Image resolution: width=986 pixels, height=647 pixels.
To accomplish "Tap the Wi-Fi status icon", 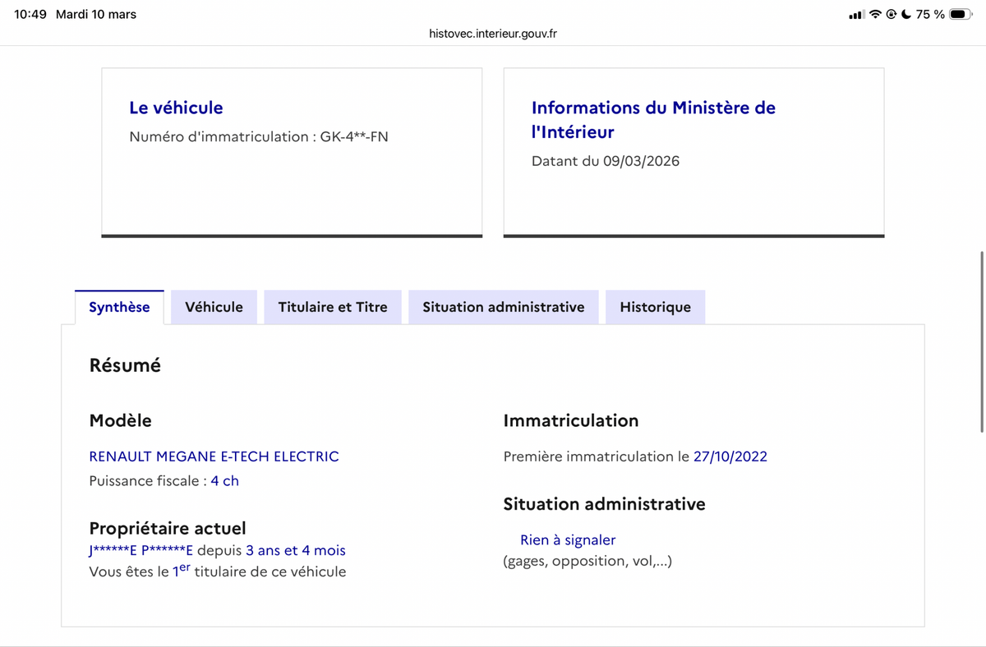I will tap(875, 15).
